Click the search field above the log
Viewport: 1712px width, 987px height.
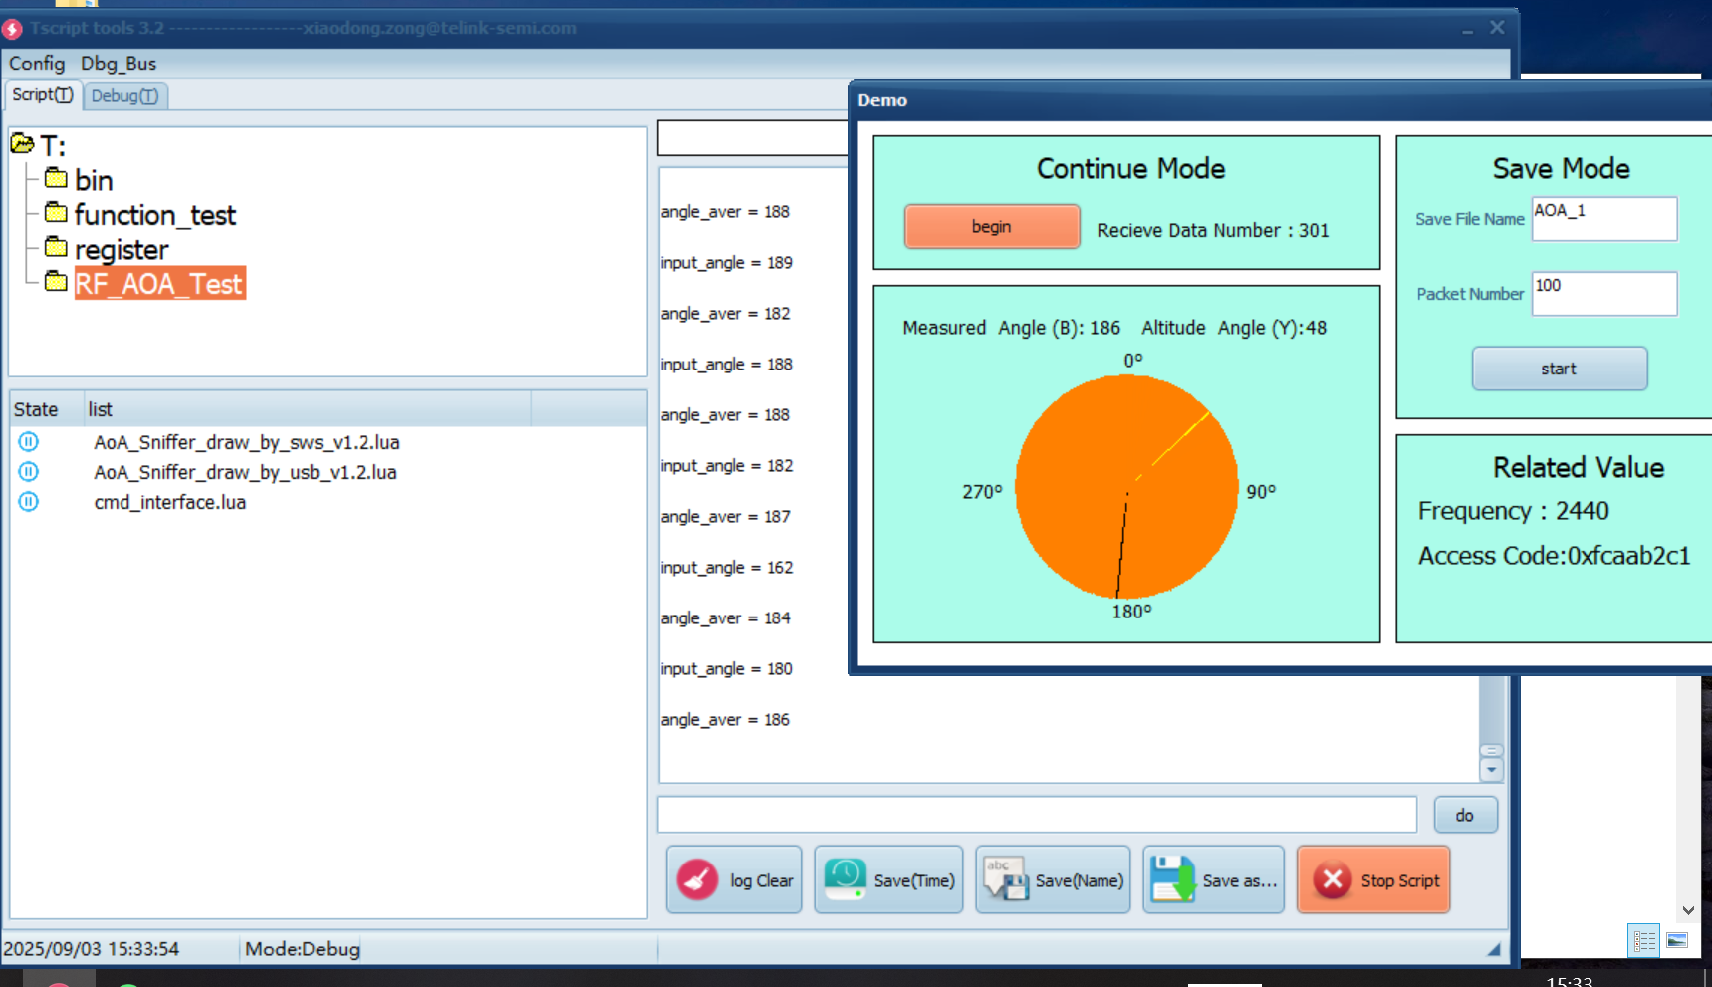(x=753, y=137)
